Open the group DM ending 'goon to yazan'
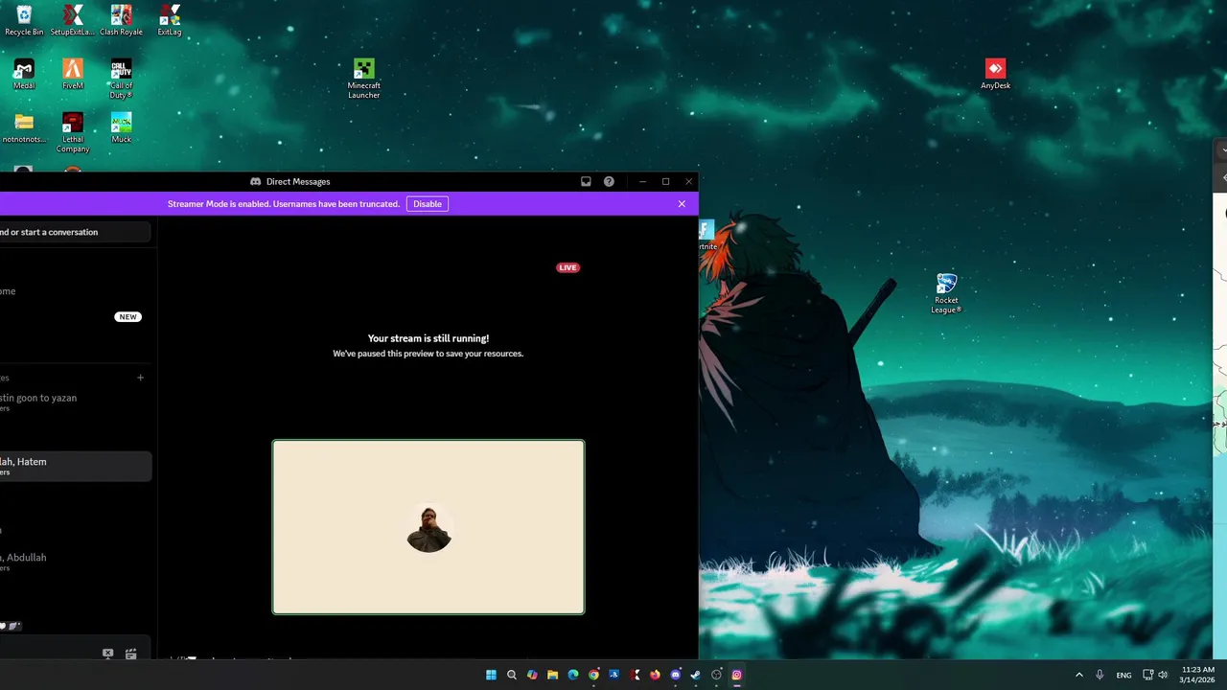 tap(75, 402)
